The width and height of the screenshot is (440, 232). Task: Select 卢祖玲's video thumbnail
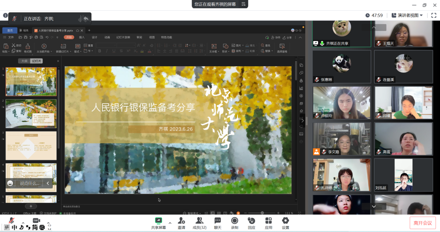pyautogui.click(x=341, y=102)
